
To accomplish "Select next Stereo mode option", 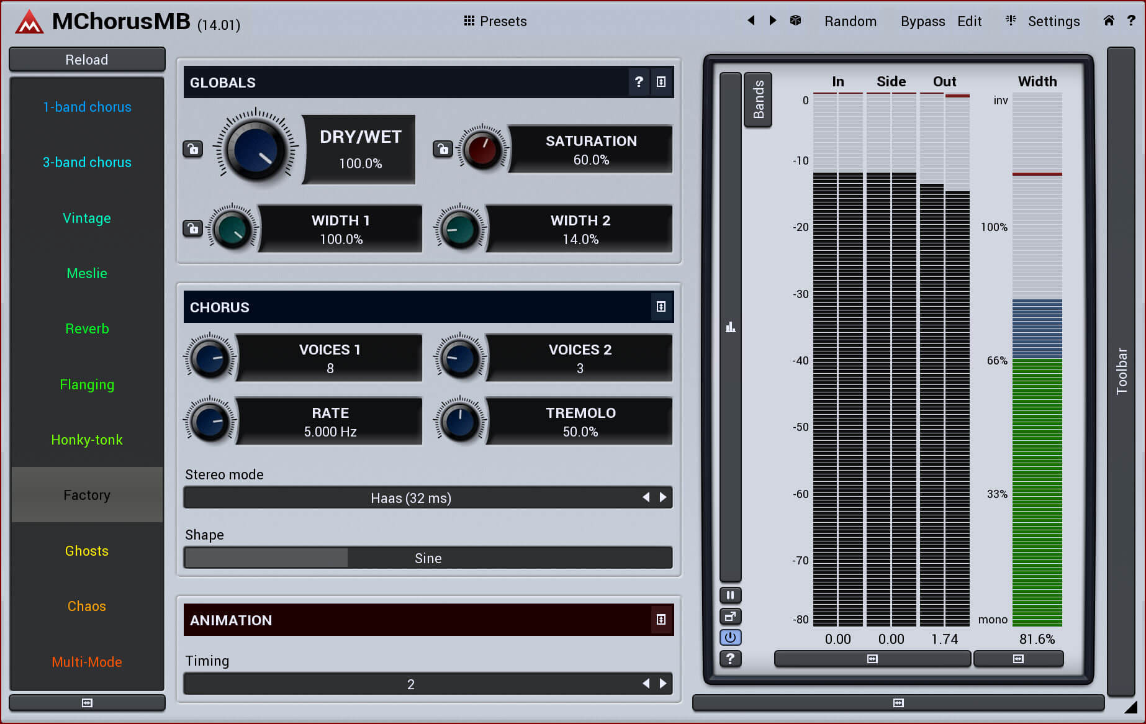I will tap(663, 497).
